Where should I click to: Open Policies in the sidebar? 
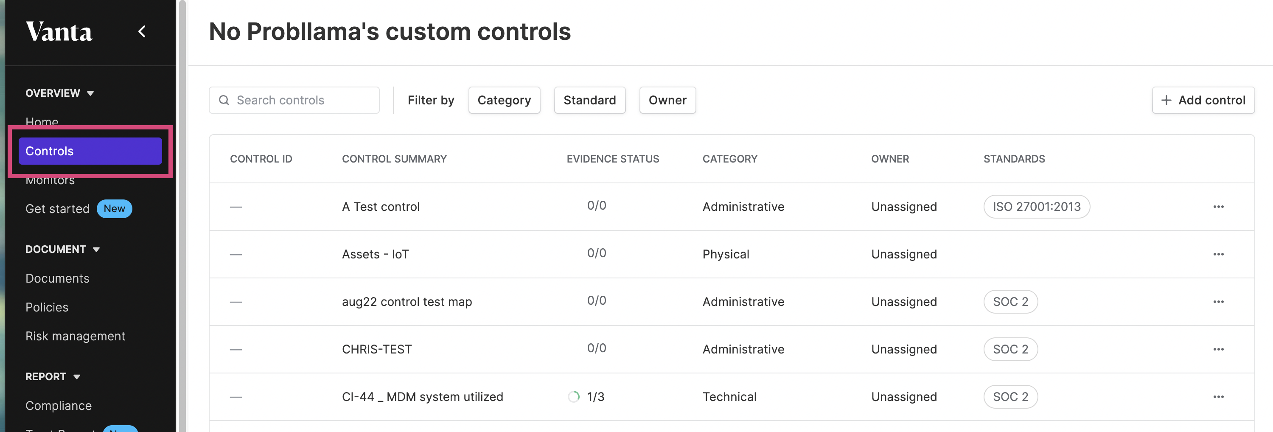pos(47,307)
